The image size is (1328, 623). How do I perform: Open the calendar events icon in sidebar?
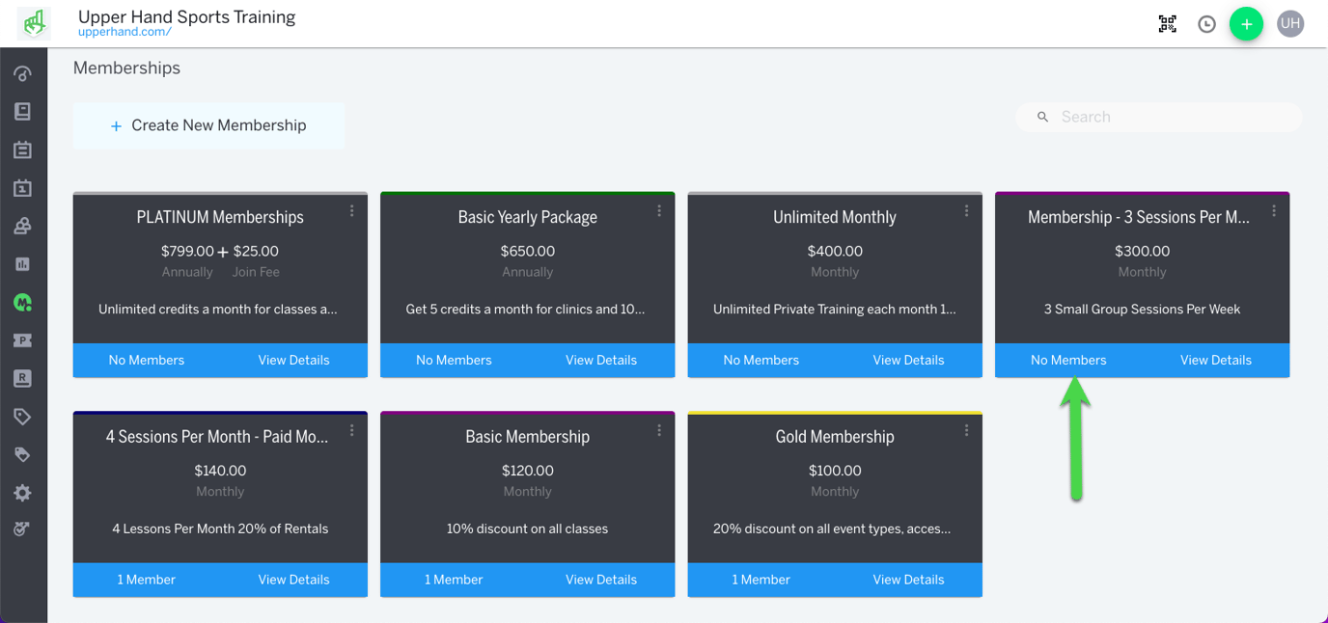(x=22, y=149)
